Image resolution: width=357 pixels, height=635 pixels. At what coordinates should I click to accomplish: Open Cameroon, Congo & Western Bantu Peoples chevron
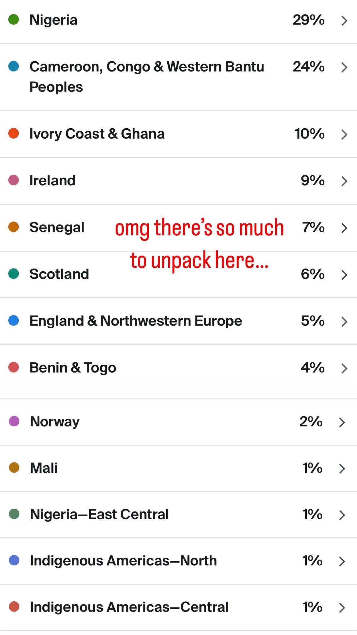(344, 67)
